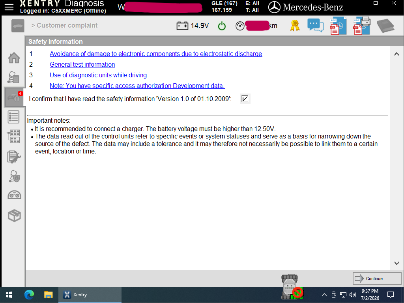Click the Continue button
The width and height of the screenshot is (404, 303).
pos(377,279)
